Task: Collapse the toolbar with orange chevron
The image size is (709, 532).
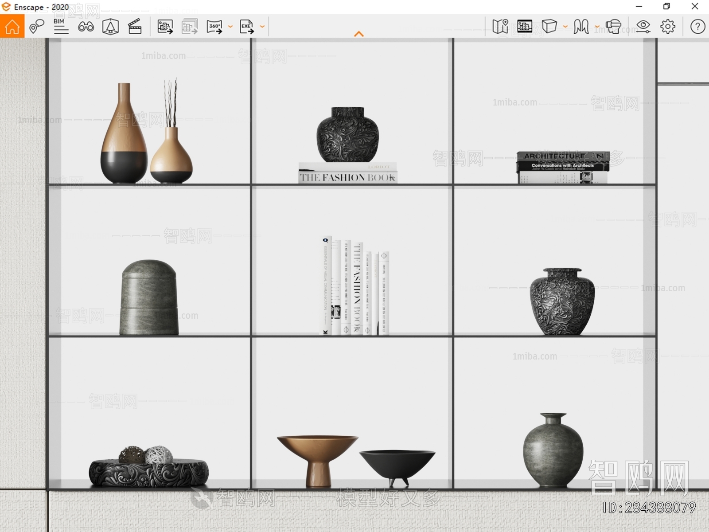Action: pyautogui.click(x=359, y=34)
